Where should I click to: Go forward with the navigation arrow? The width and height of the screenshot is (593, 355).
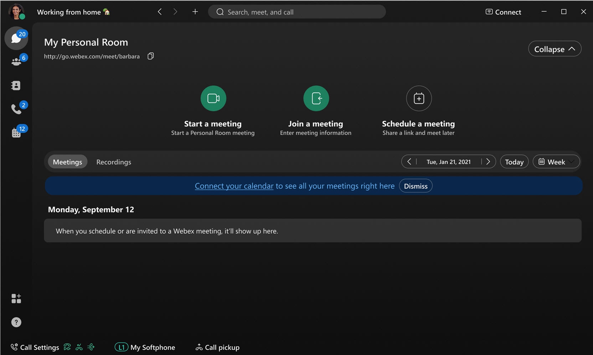click(175, 12)
